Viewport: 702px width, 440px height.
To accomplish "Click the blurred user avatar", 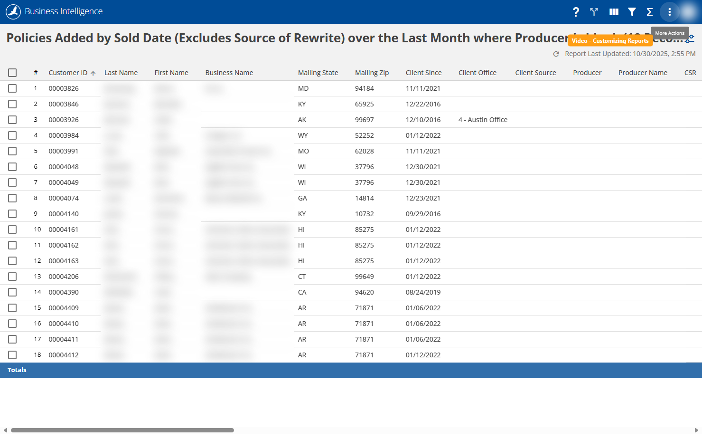I will (x=688, y=12).
